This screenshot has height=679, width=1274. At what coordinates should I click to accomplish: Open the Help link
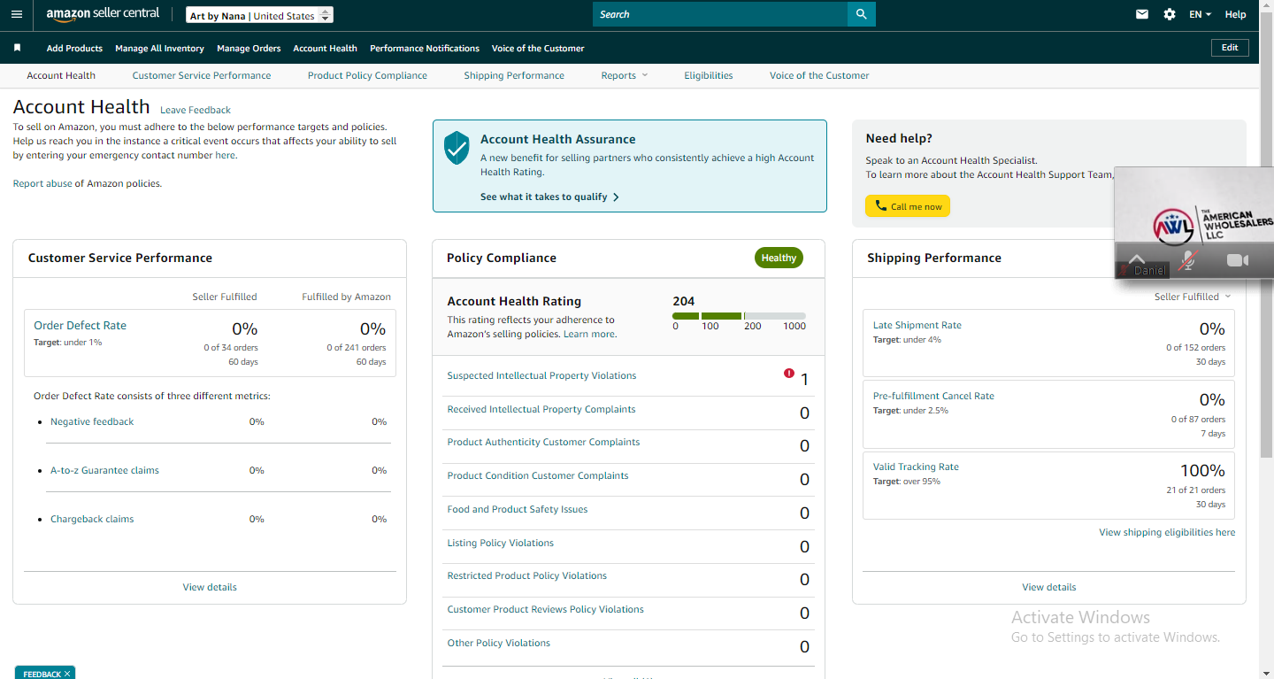[1236, 14]
